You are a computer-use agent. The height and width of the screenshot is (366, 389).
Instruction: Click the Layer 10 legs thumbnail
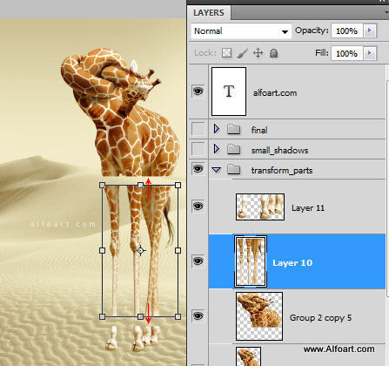[251, 261]
